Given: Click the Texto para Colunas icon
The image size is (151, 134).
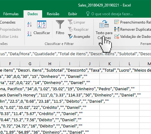Looking at the screenshot, I should coord(104,24).
